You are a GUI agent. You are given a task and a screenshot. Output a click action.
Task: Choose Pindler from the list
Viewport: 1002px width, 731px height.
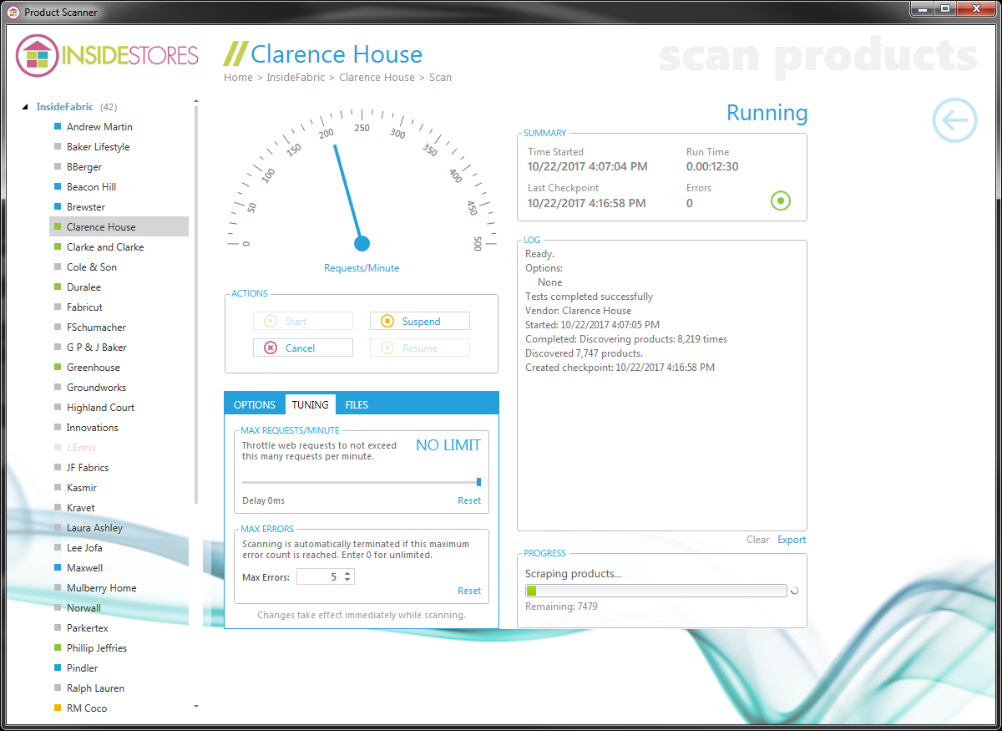[83, 668]
